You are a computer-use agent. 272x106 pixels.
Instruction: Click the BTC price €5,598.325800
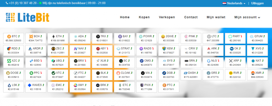pos(14,41)
